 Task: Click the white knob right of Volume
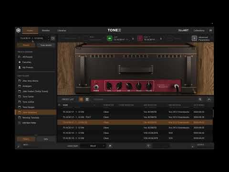(x=176, y=86)
